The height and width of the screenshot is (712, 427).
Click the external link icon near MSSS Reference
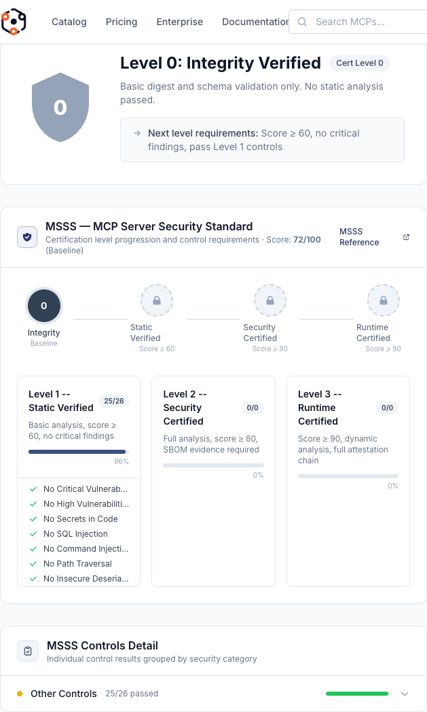click(x=406, y=237)
